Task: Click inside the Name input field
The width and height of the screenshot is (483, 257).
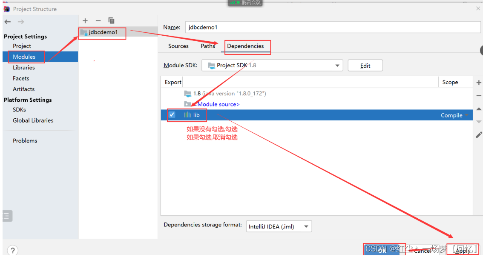Action: (x=298, y=27)
